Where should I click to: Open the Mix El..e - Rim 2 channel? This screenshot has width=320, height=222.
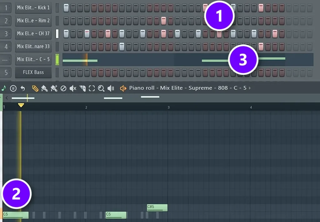(33, 21)
